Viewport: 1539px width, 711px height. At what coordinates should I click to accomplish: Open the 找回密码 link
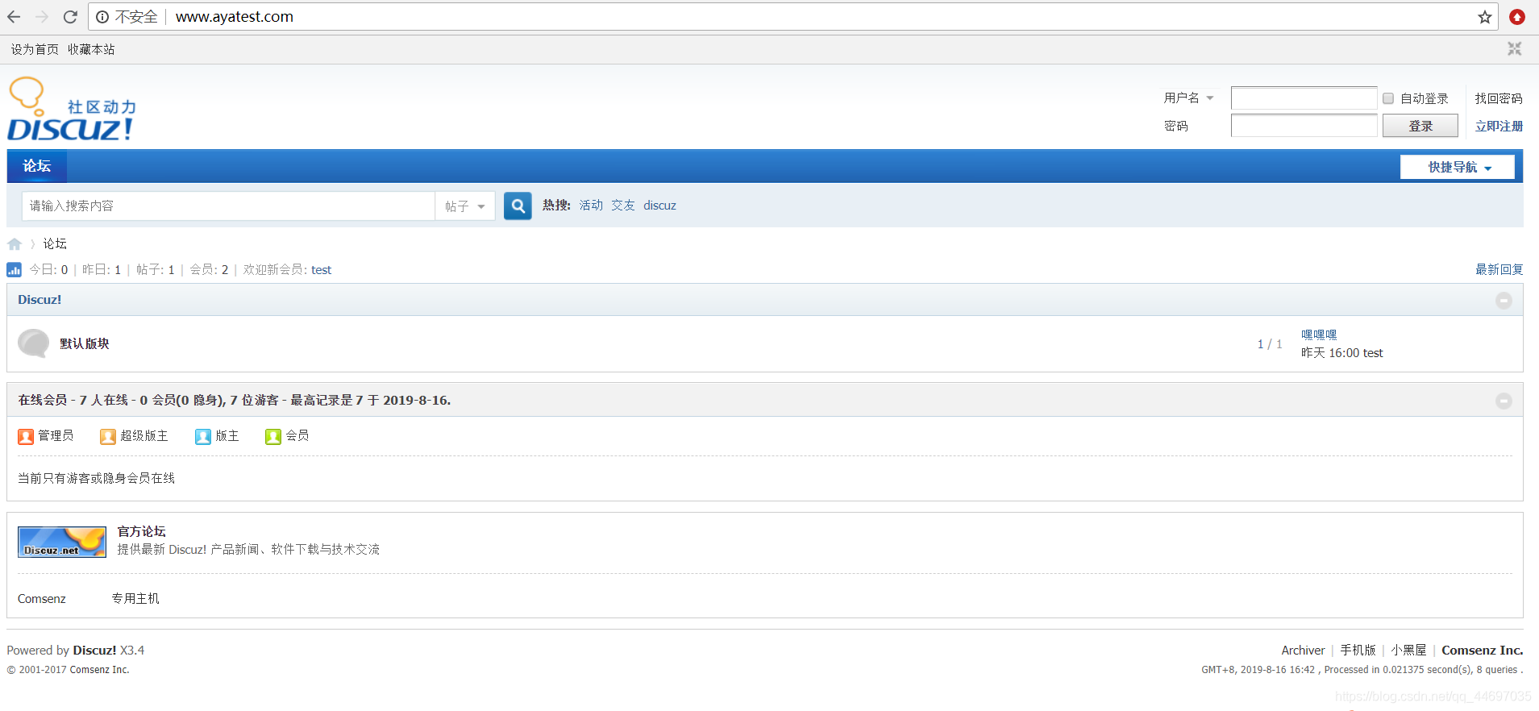click(x=1499, y=98)
